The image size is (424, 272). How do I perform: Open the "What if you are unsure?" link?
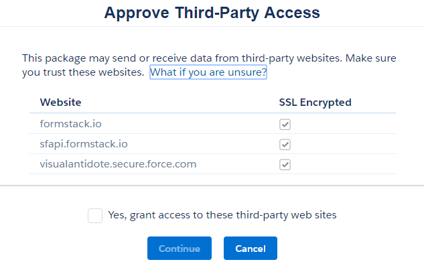(208, 72)
